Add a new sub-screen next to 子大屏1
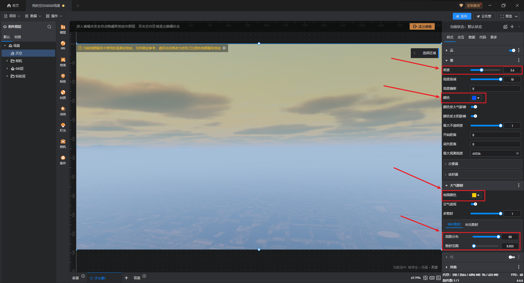This screenshot has height=283, width=524. click(x=126, y=278)
